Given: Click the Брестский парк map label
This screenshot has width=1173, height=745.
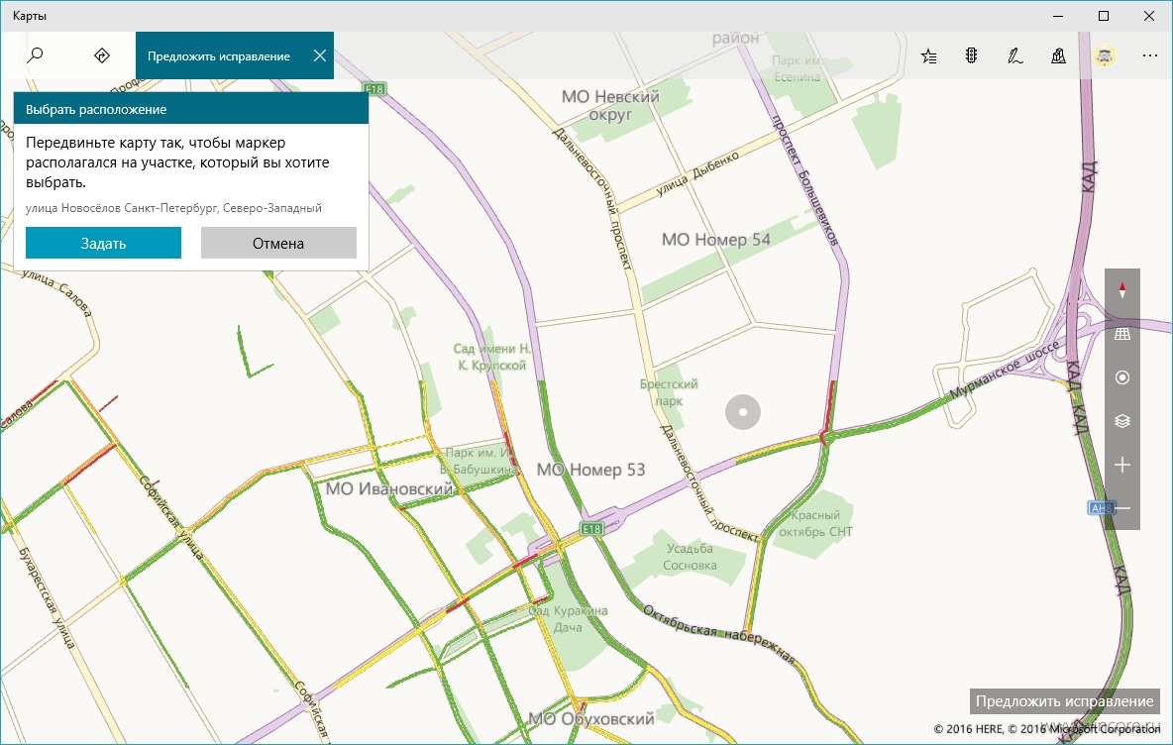Looking at the screenshot, I should tap(669, 392).
